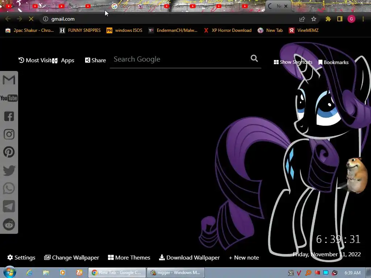371x278 pixels.
Task: Open the 2pac Shakur bookmark
Action: (30, 30)
